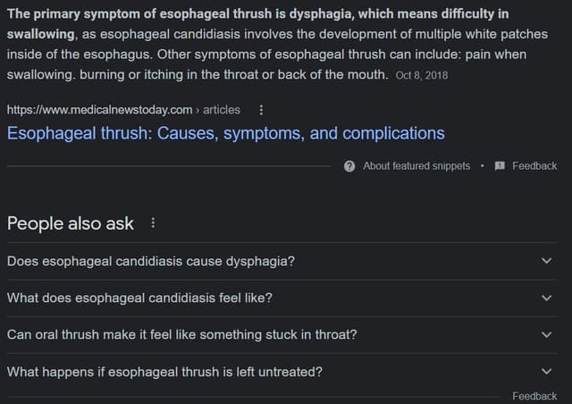The width and height of the screenshot is (572, 404).
Task: Expand chevron for what candidiasis feels like
Action: point(547,298)
